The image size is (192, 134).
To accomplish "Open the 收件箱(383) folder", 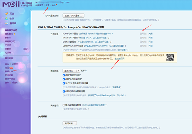I will pyautogui.click(x=11, y=30).
